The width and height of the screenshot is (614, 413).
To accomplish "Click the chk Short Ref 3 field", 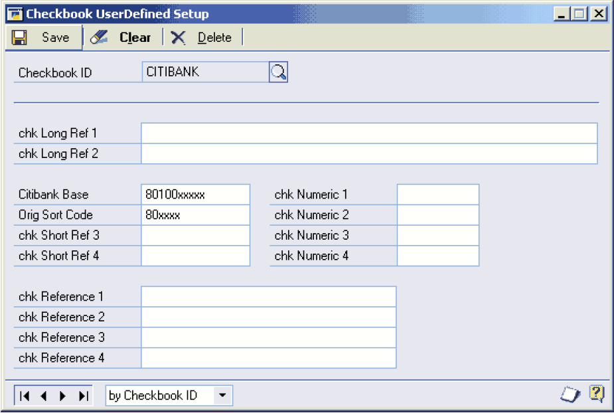I will coord(195,236).
